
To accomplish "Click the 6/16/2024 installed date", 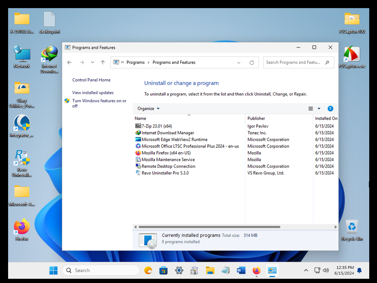I will coord(324,166).
